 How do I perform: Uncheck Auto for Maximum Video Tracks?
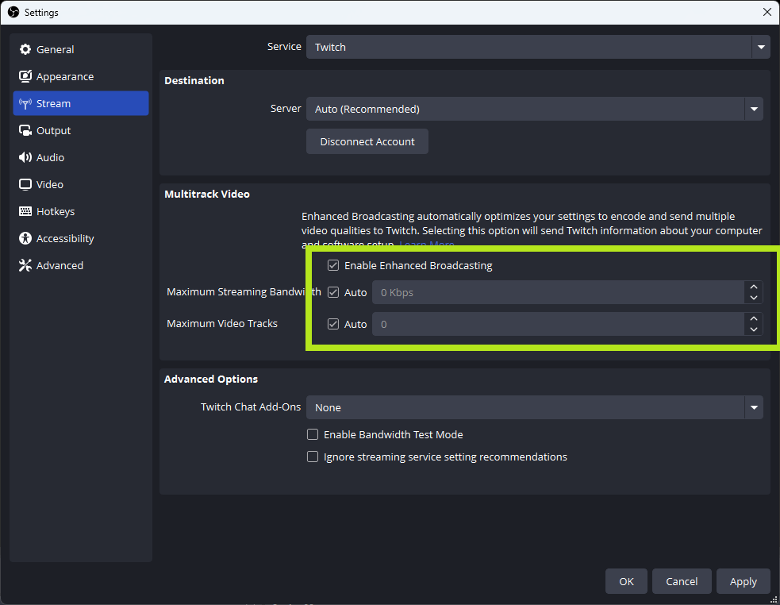tap(333, 324)
